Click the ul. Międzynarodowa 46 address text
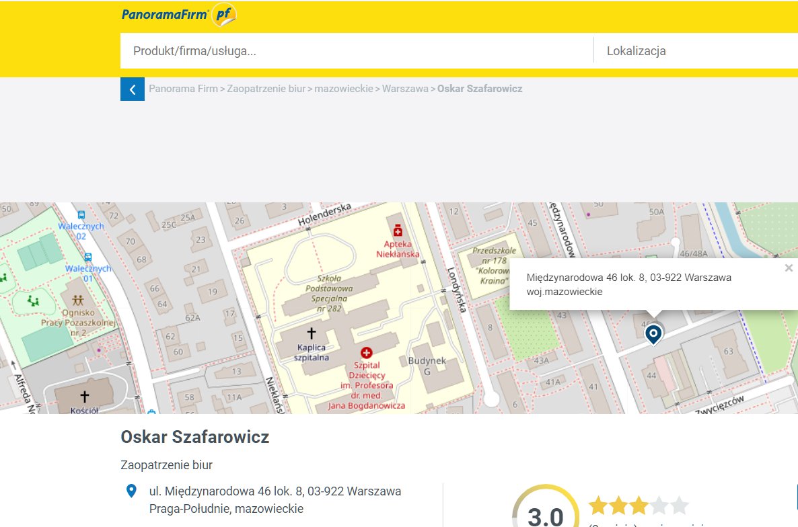This screenshot has width=798, height=527. [x=275, y=491]
